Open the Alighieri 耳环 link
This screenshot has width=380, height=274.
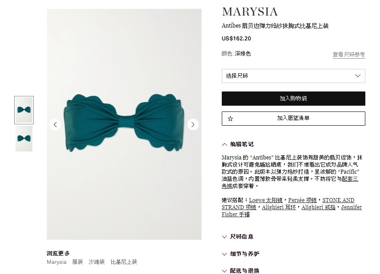click(279, 207)
